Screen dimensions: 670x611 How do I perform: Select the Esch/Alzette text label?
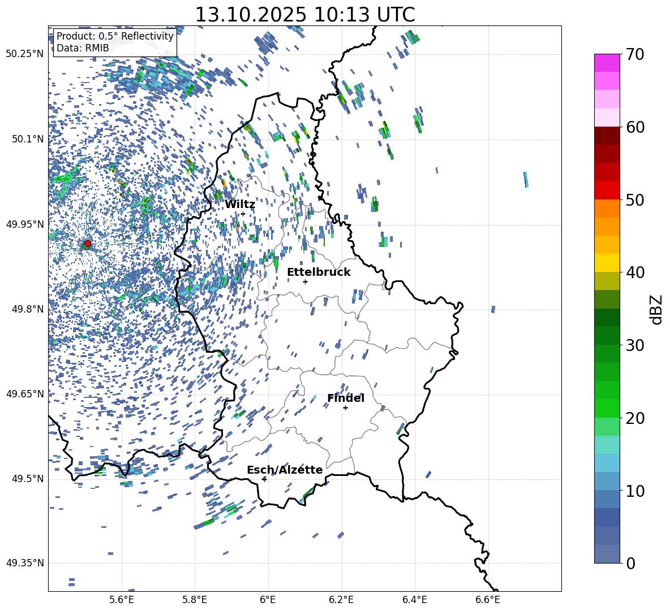click(x=285, y=470)
